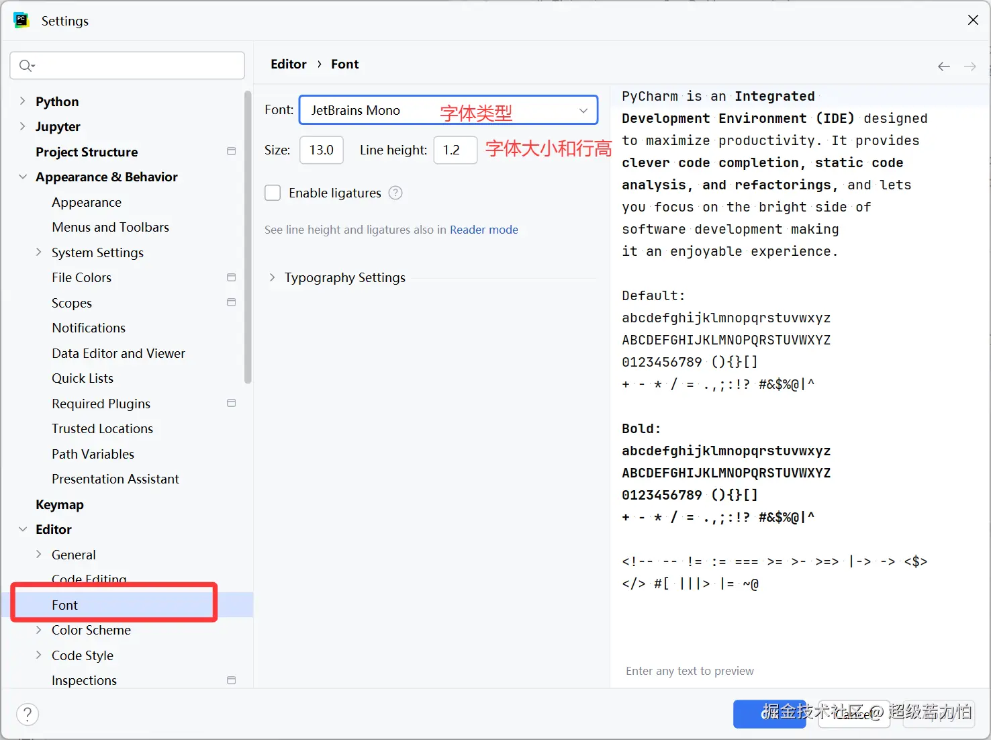Collapse Appearance & Behavior node
The image size is (991, 740).
coord(22,177)
